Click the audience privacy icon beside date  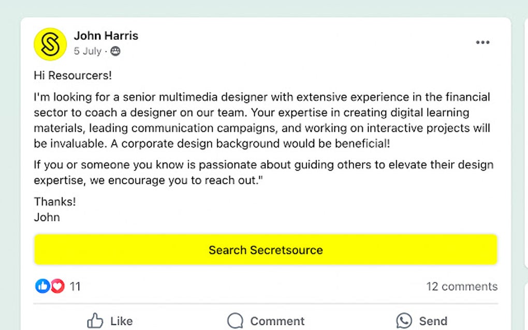pos(115,51)
